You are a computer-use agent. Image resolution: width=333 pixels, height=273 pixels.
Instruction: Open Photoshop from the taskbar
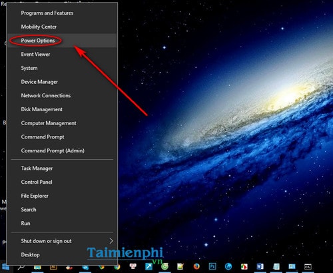(x=212, y=266)
